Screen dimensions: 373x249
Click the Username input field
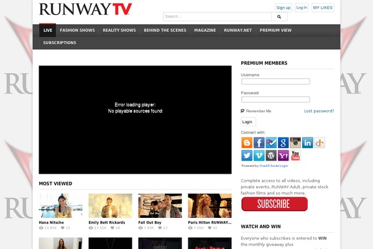[275, 82]
